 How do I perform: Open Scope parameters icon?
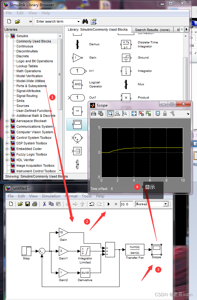coord(101,114)
